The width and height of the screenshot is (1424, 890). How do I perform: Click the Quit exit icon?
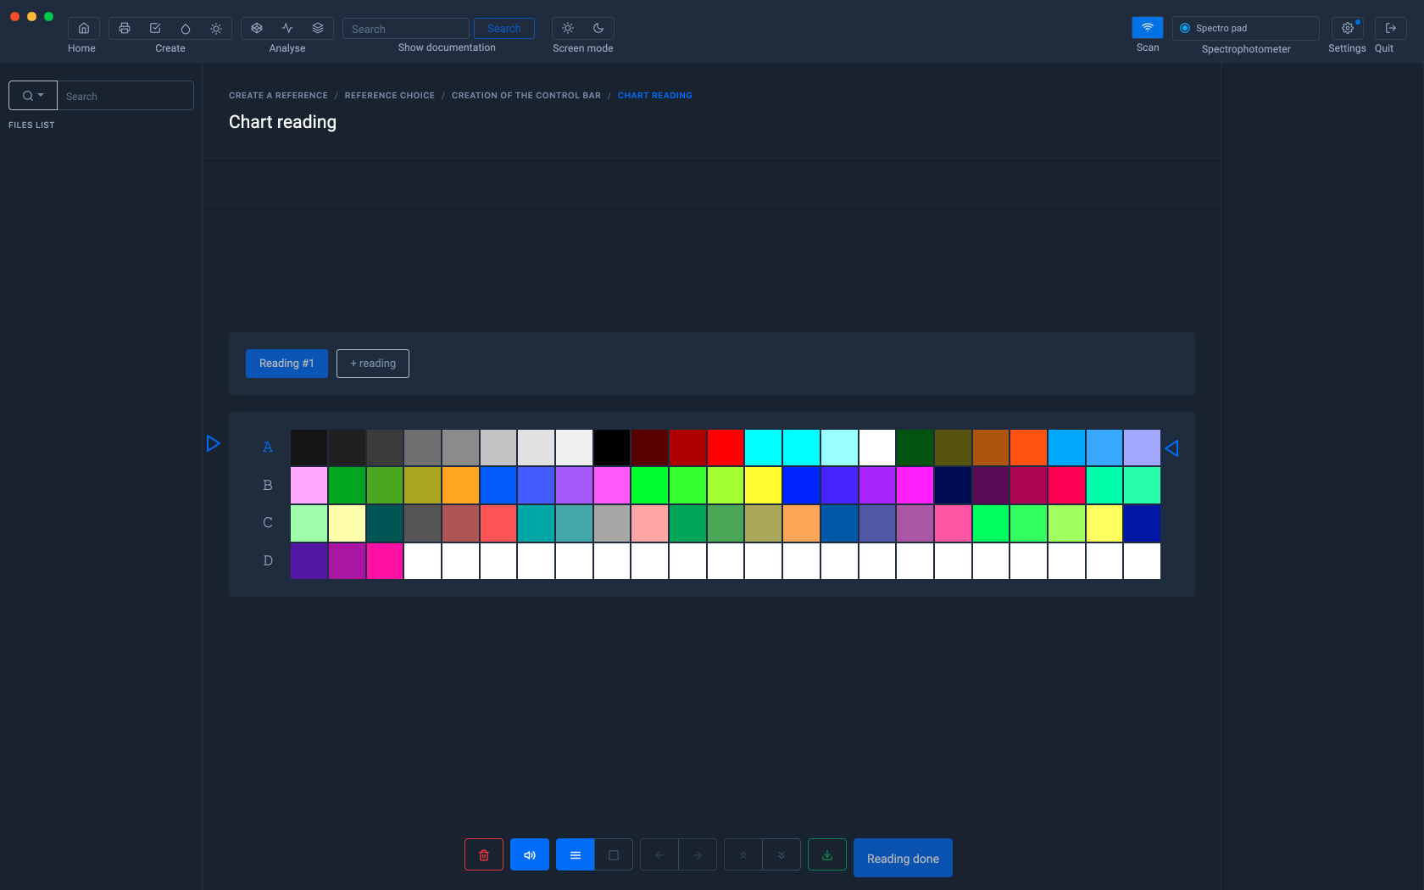click(x=1391, y=28)
